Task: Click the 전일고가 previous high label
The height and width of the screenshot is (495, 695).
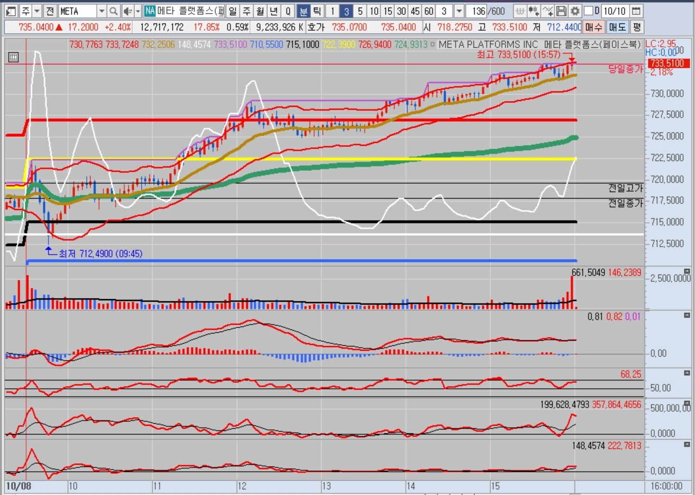Action: [625, 188]
